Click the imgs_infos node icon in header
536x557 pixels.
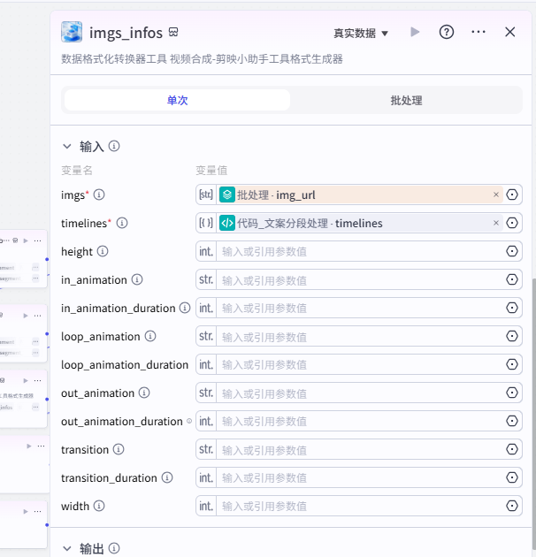[x=72, y=33]
